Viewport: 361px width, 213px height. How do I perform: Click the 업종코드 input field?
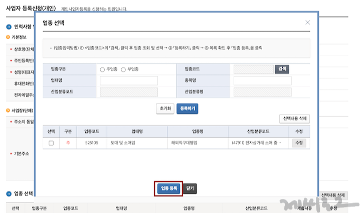(x=254, y=69)
